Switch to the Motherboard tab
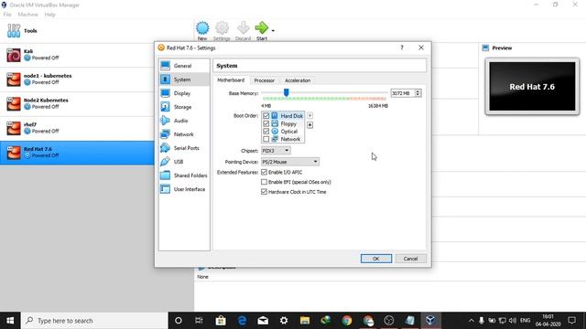Screen dimensions: 586x329 click(x=231, y=80)
